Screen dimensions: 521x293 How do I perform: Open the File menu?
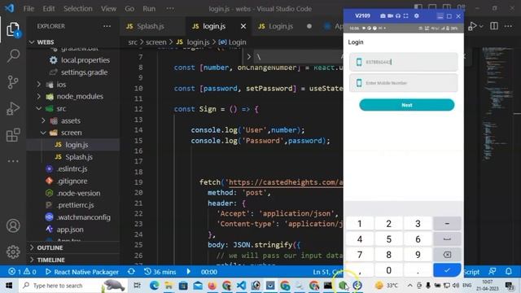[28, 9]
